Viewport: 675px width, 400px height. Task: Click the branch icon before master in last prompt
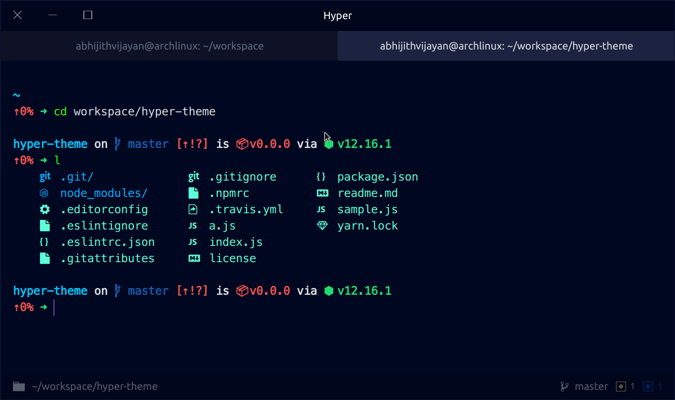118,291
